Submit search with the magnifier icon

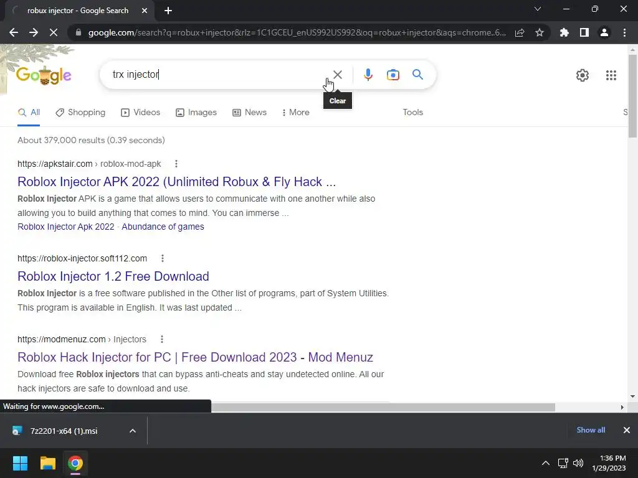point(417,75)
